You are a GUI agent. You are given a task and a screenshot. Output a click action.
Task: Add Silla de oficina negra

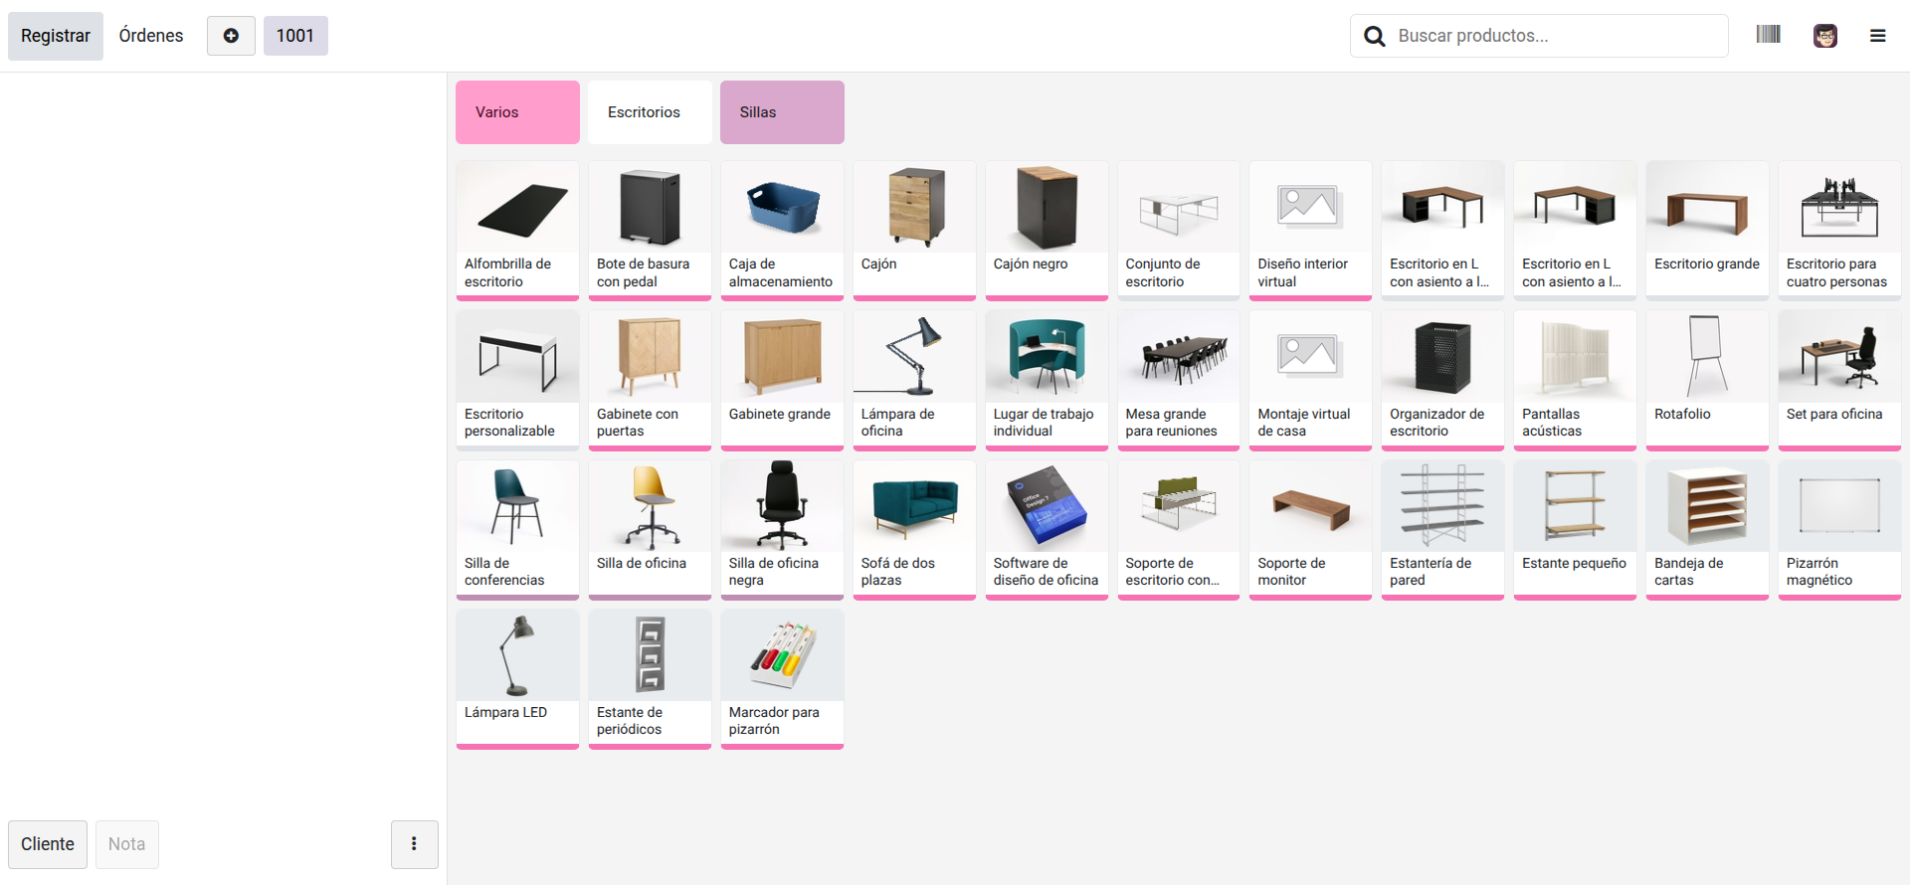[782, 529]
